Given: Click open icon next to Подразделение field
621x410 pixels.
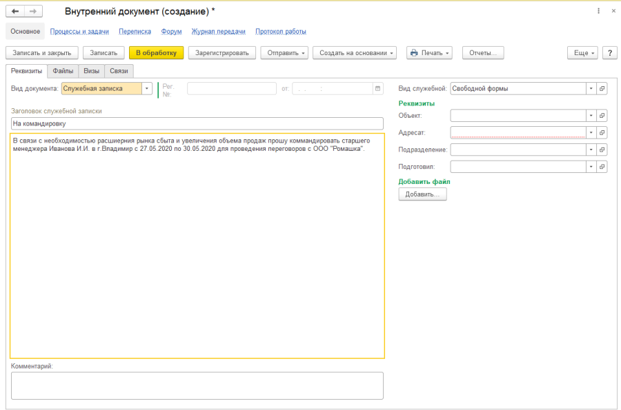Looking at the screenshot, I should click(602, 150).
